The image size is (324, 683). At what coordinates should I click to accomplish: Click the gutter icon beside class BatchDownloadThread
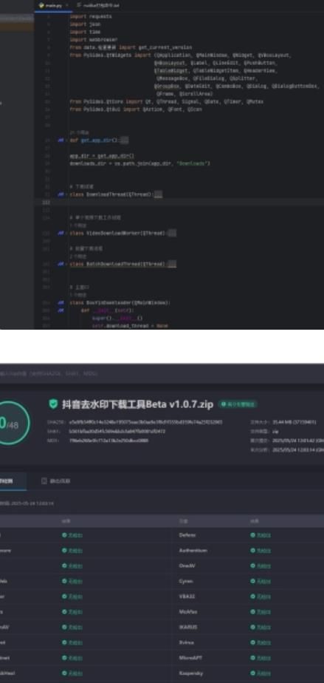(x=61, y=264)
